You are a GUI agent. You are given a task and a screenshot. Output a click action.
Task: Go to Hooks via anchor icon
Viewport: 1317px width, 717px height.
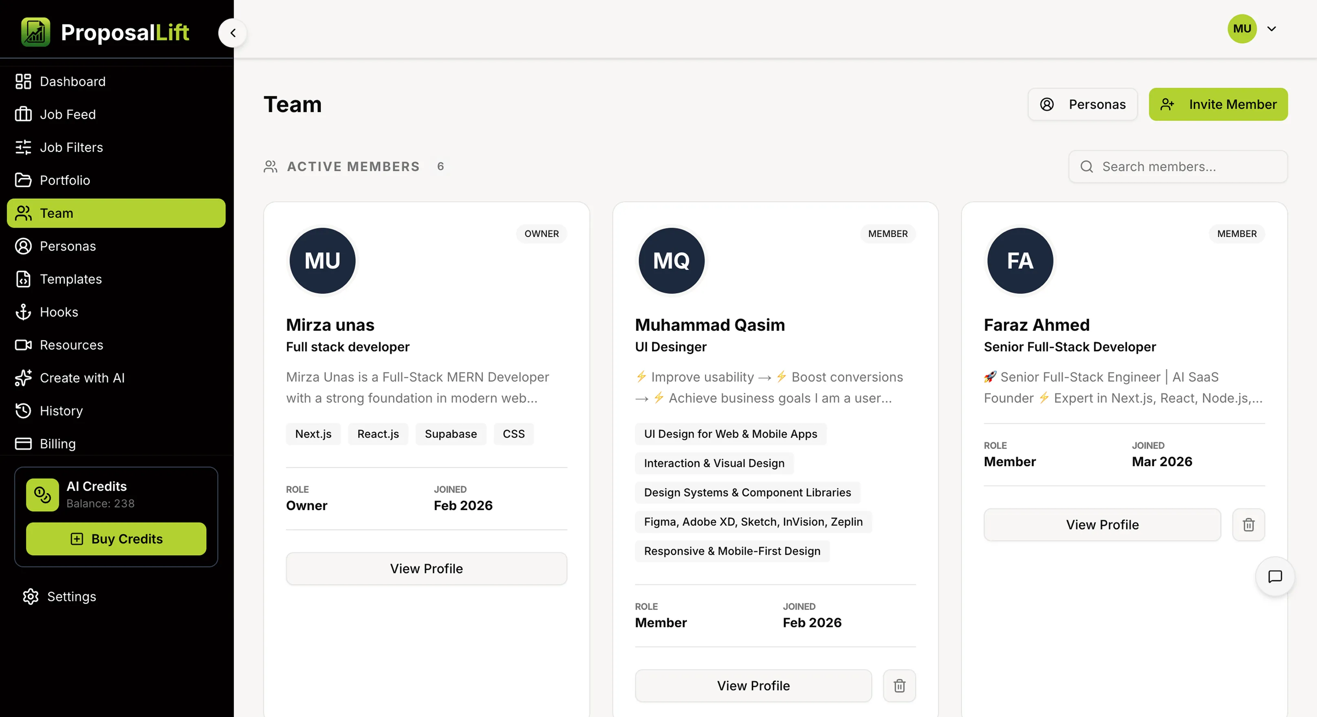coord(24,312)
